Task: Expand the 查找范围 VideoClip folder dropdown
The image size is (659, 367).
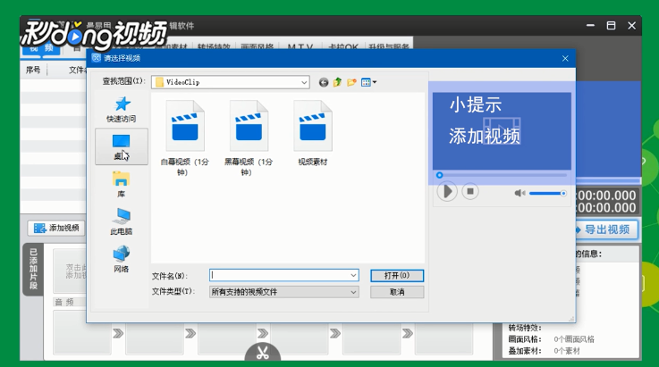Action: click(304, 82)
